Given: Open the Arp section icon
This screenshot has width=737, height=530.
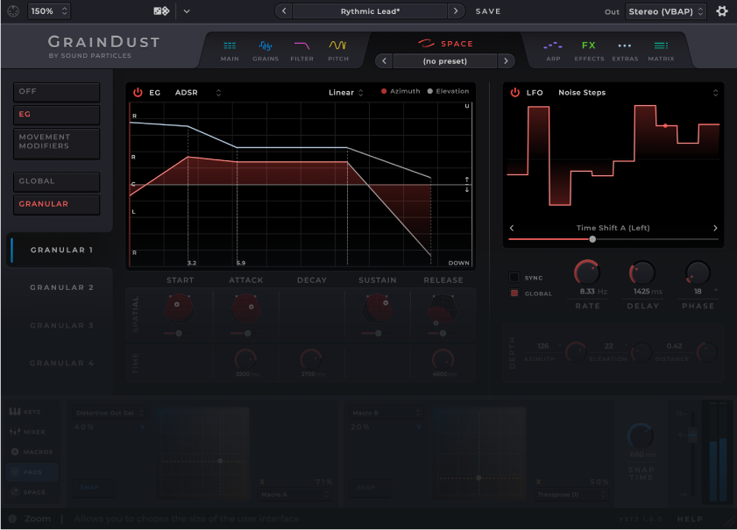Looking at the screenshot, I should coord(552,49).
